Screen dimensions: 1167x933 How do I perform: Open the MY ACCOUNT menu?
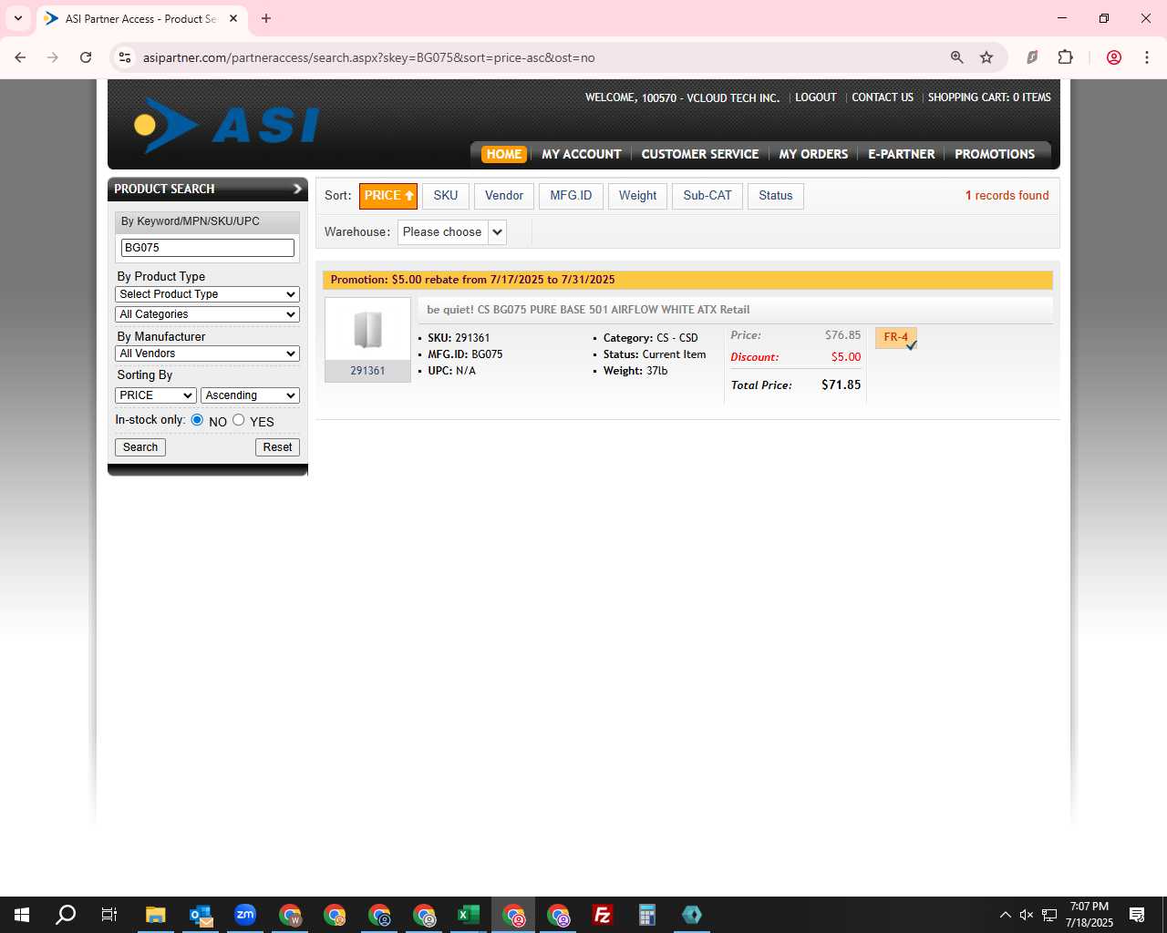click(582, 154)
